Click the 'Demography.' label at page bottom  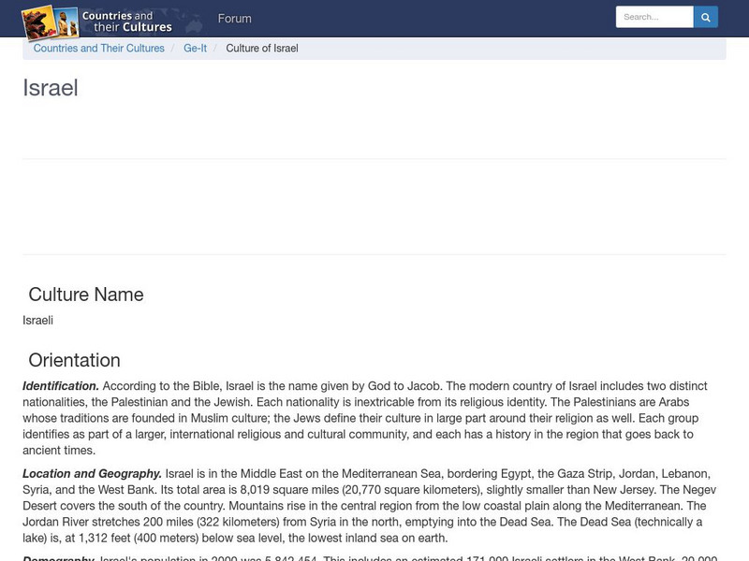click(58, 558)
